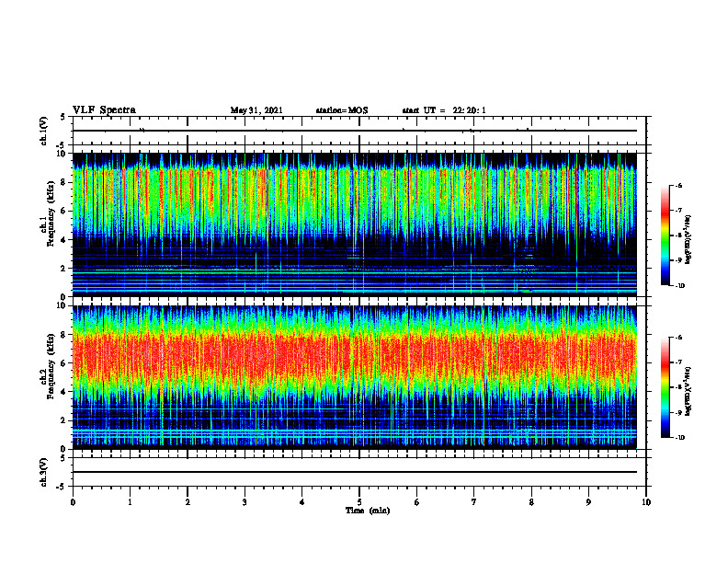Screen dimensions: 728x563
Task: Click the "-7" value on ch.2 color bar
Action: [x=678, y=362]
